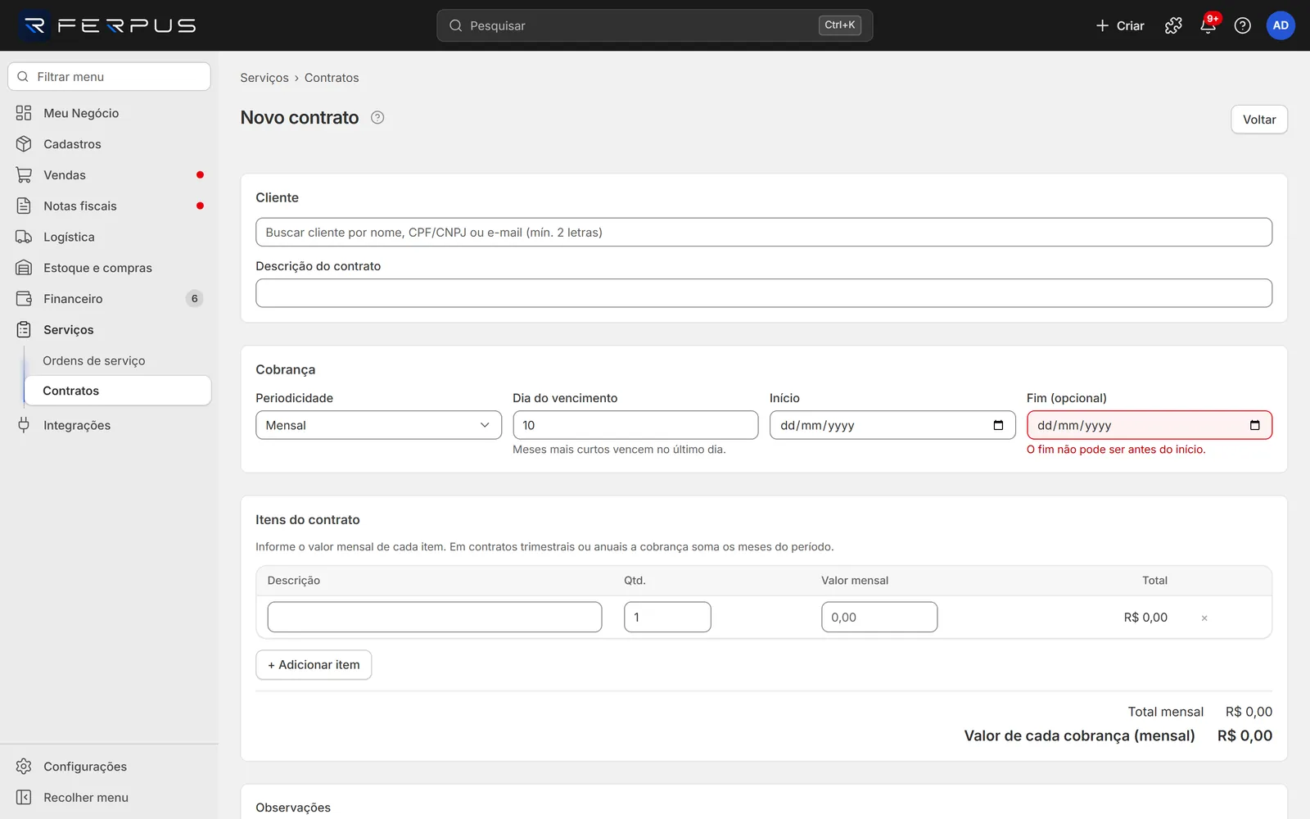Screen dimensions: 1310x819
Task: Open the notifications bell
Action: (1208, 25)
